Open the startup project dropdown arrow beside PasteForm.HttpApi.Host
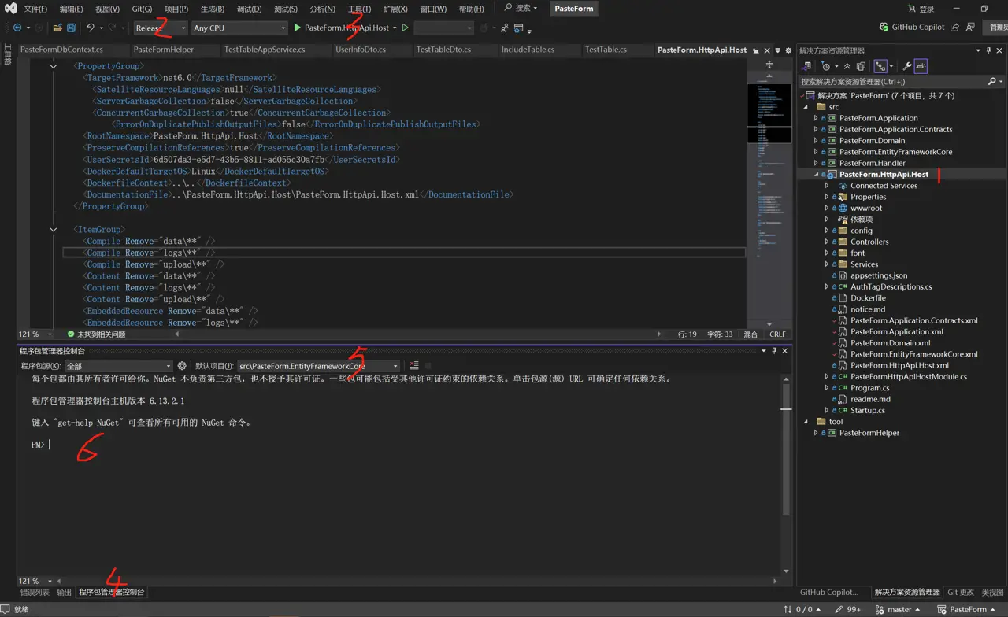This screenshot has height=617, width=1008. click(x=395, y=28)
